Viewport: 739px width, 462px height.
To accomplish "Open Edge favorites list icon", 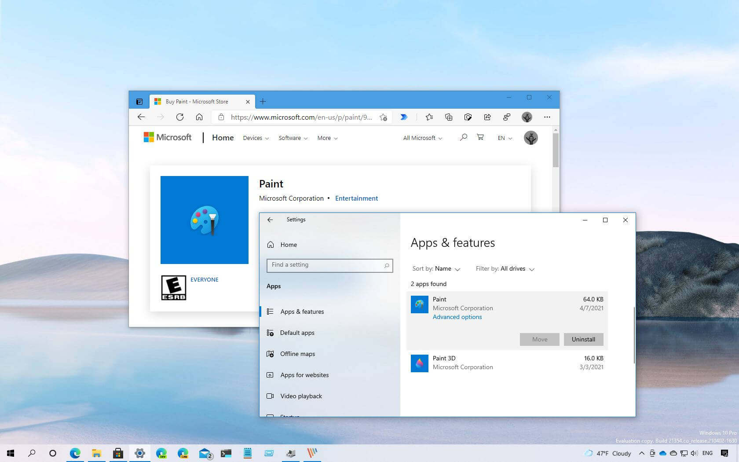I will [x=429, y=117].
